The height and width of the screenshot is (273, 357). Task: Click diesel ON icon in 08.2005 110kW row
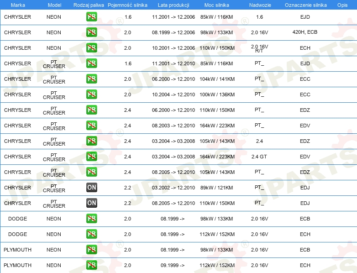pyautogui.click(x=91, y=203)
